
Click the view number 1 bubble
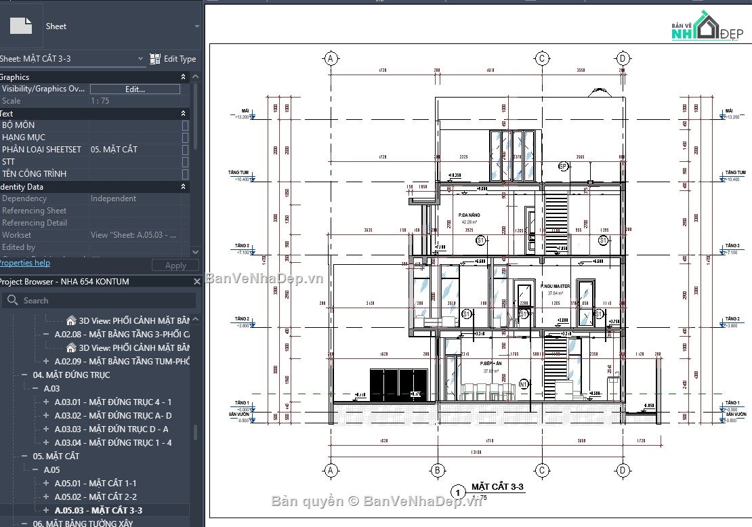point(458,492)
